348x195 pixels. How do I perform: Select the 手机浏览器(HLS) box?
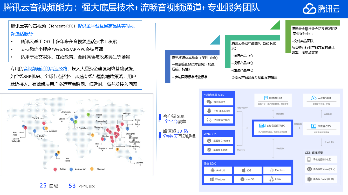click(321, 160)
